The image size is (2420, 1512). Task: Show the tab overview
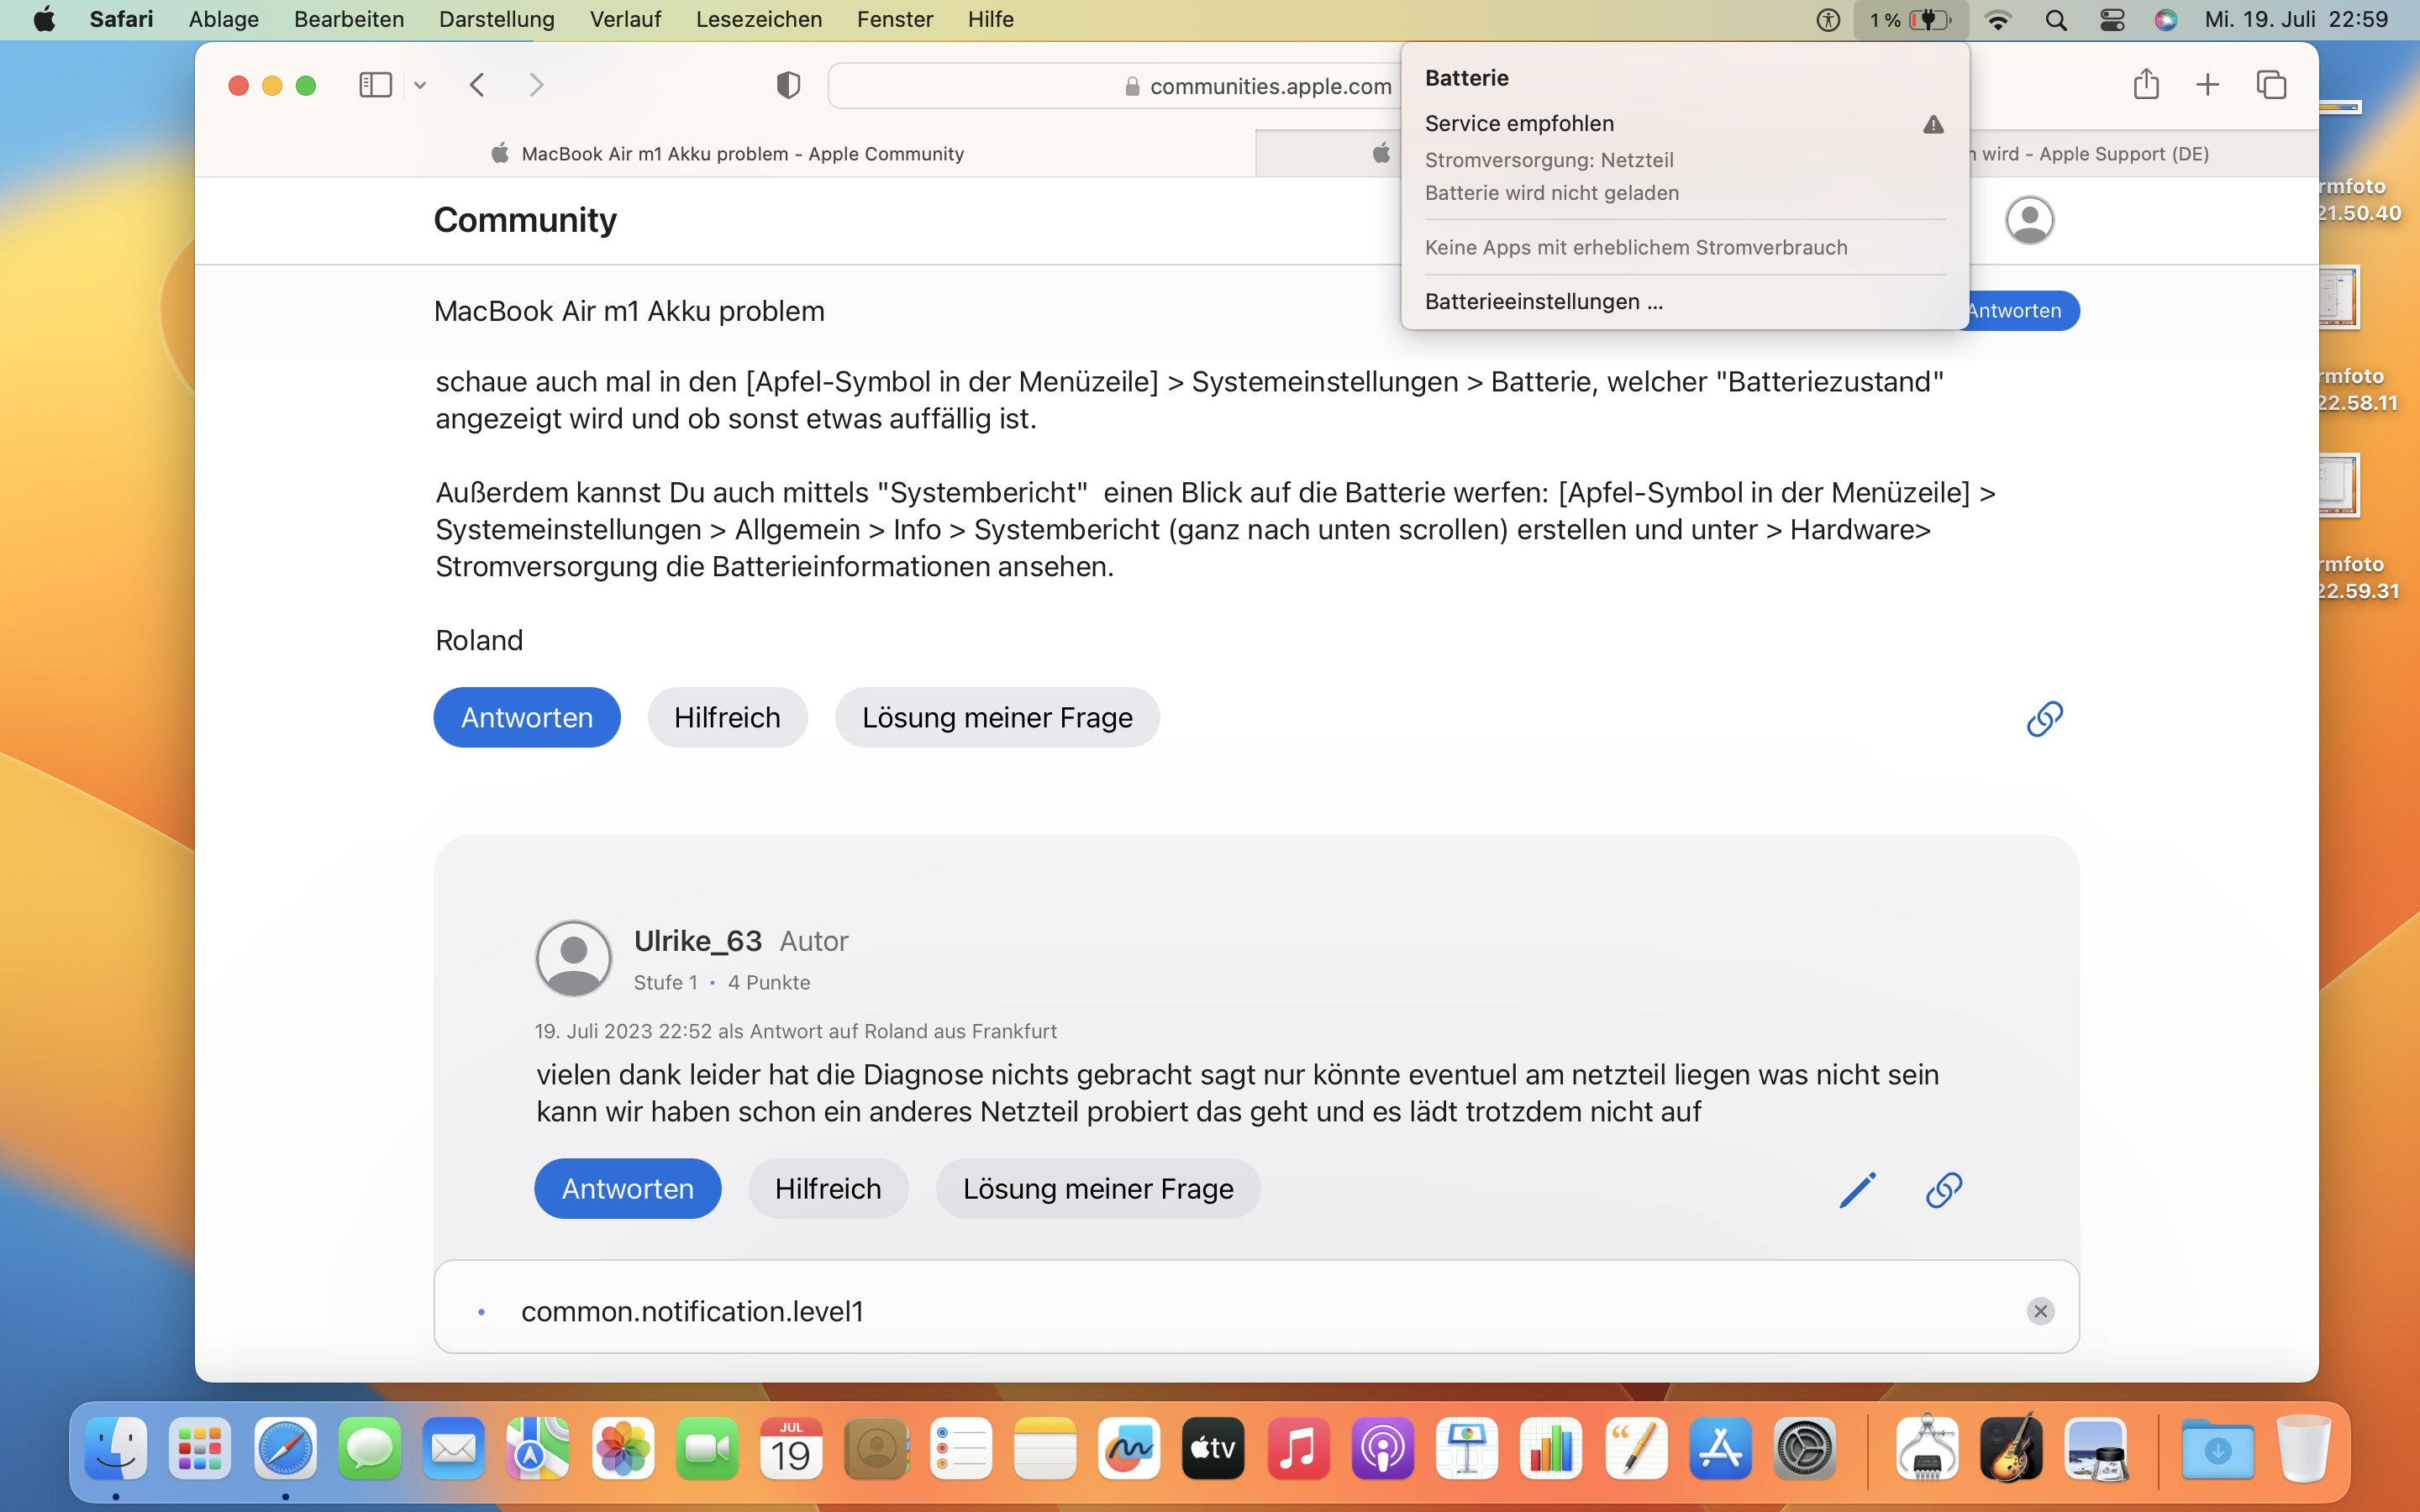[x=2271, y=85]
